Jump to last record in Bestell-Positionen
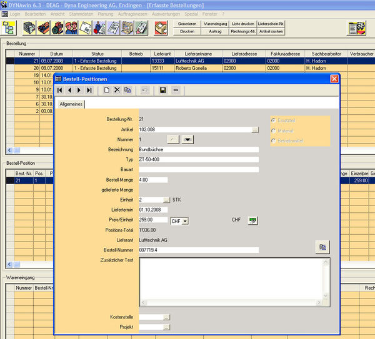This screenshot has width=375, height=339. (89, 91)
